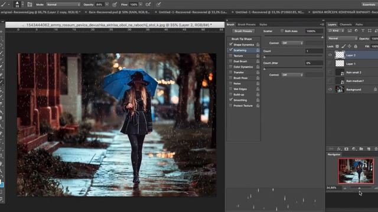This screenshot has height=212, width=378.
Task: Click the lock icon beside Shape Dynamics
Action: 258,45
